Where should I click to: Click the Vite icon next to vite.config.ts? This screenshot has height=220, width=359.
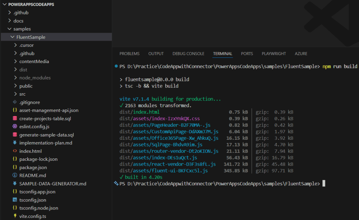[x=15, y=216]
